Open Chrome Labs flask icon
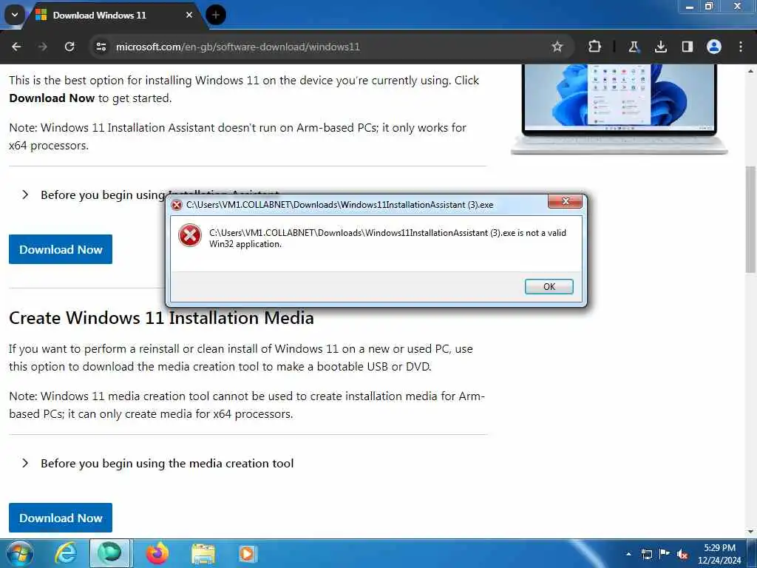Image resolution: width=757 pixels, height=568 pixels. (x=634, y=47)
